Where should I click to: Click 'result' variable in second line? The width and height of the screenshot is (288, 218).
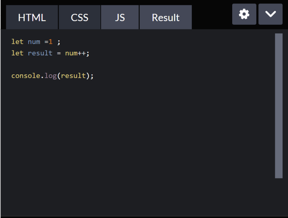click(x=40, y=53)
